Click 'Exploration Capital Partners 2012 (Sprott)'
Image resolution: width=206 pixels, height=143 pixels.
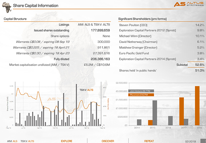click(147, 30)
